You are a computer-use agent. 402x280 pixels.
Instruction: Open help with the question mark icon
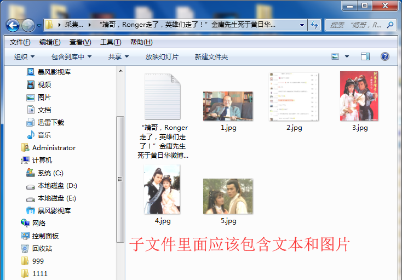click(385, 56)
